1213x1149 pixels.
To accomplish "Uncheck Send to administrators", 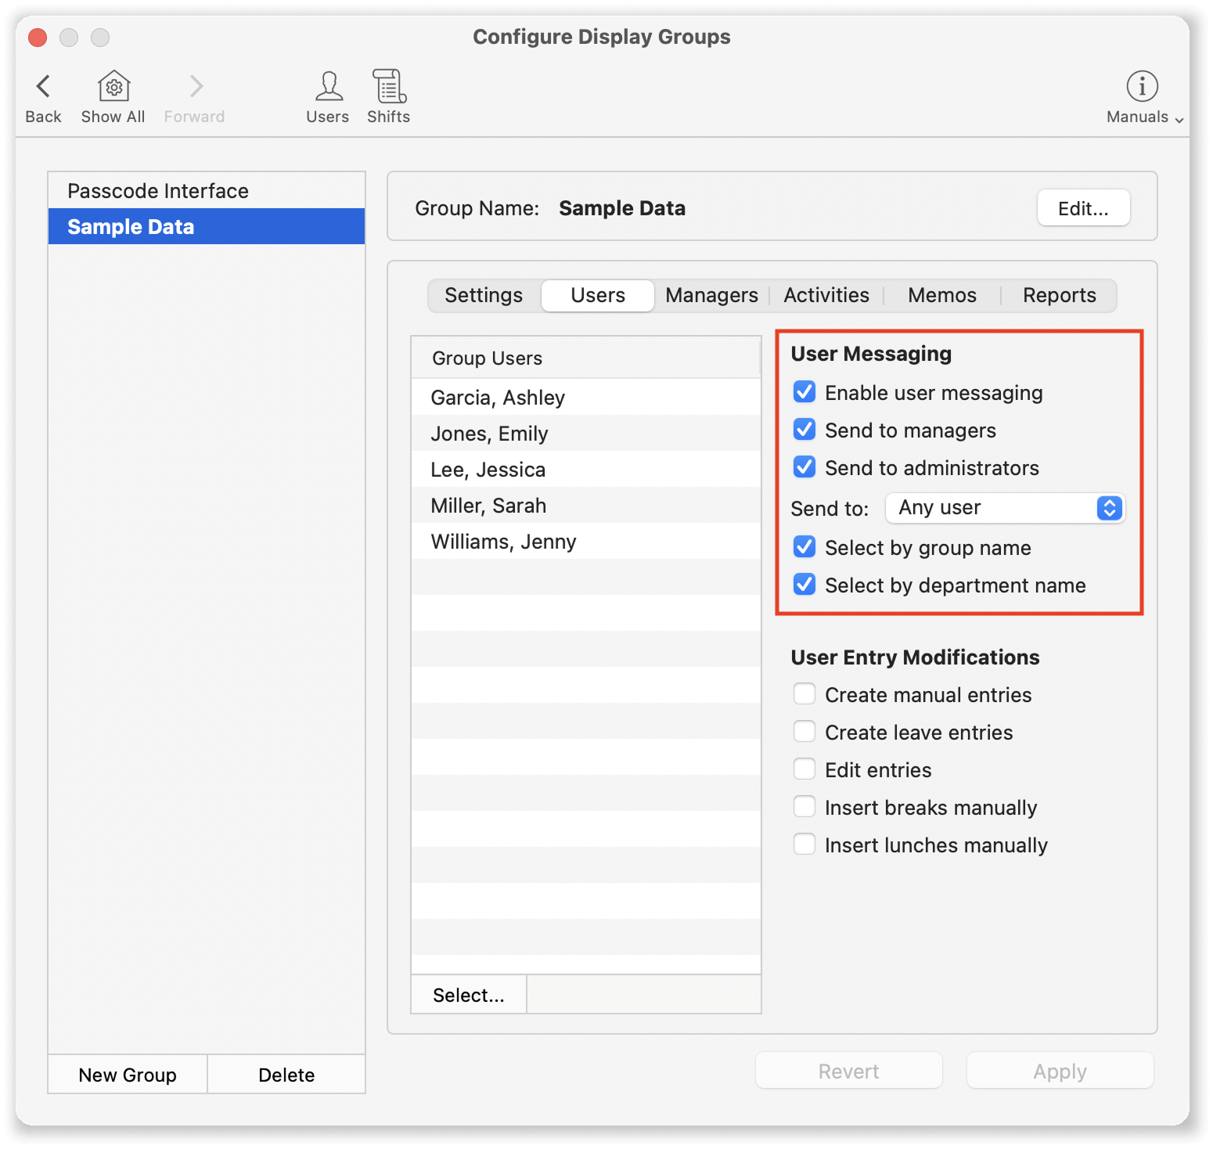I will (x=804, y=466).
